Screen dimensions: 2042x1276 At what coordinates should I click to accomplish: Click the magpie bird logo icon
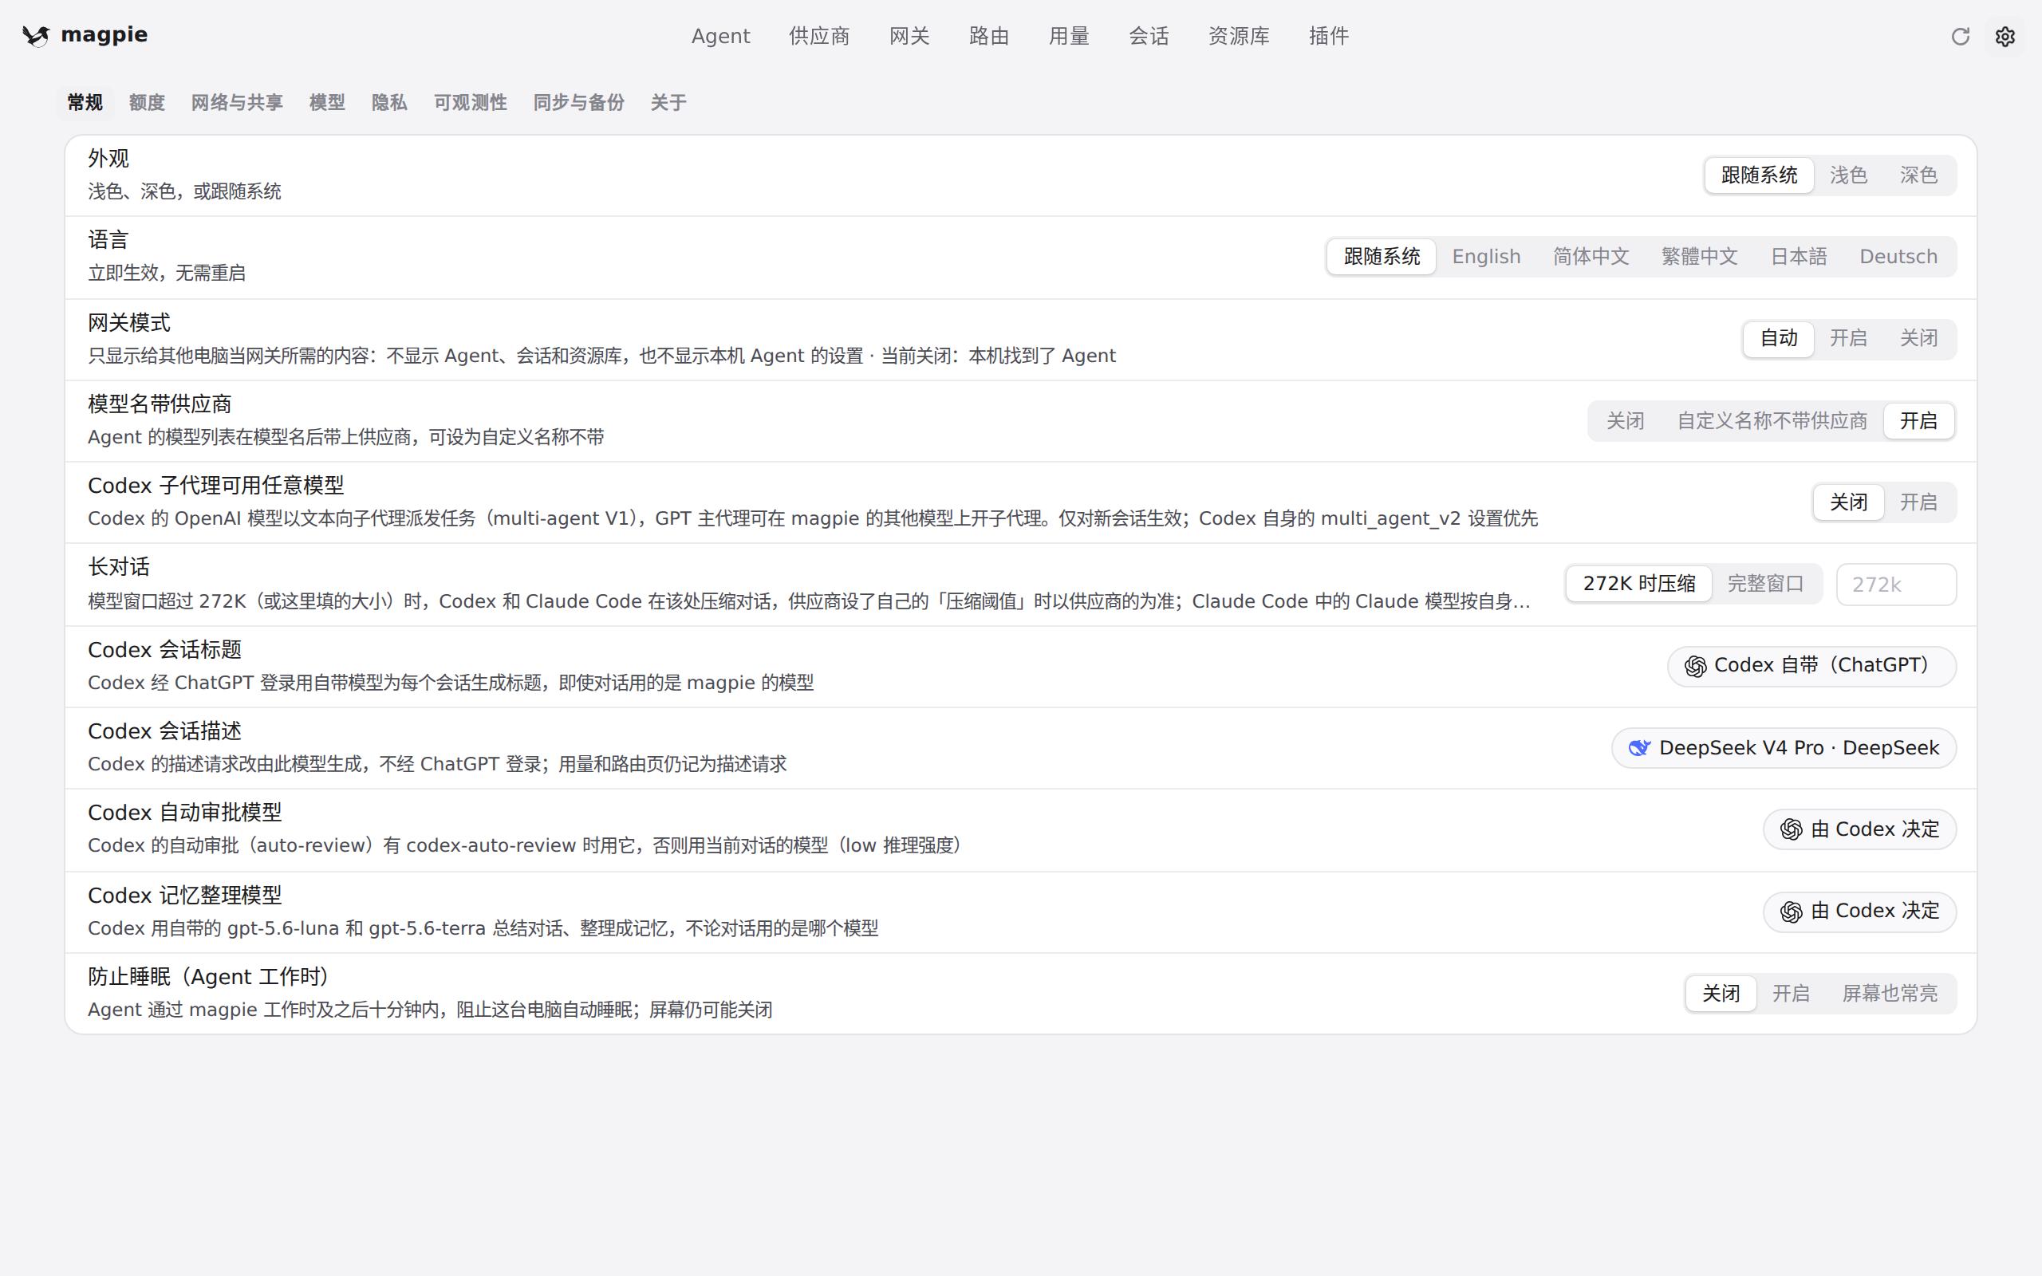(35, 35)
